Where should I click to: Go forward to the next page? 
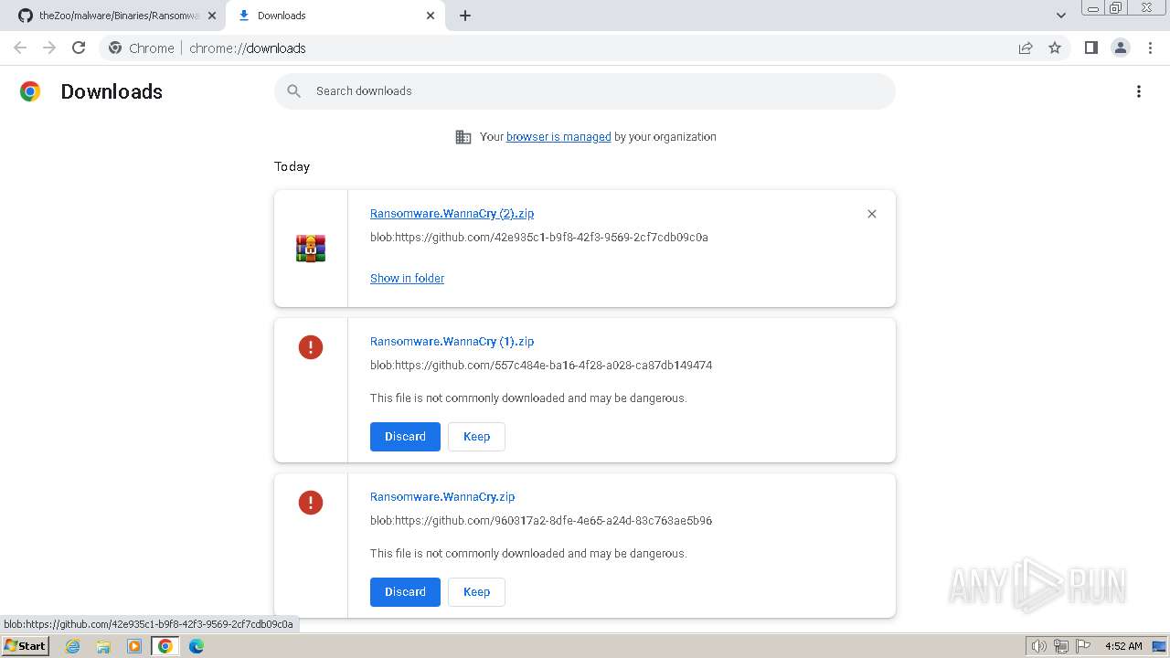tap(49, 48)
